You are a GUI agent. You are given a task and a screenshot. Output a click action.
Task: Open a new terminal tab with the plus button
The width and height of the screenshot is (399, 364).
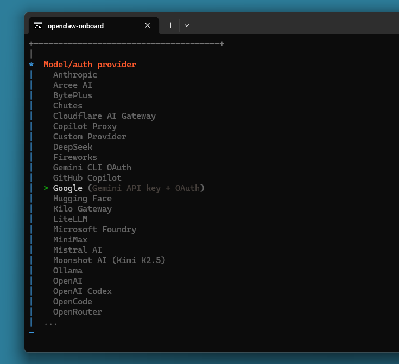point(171,25)
